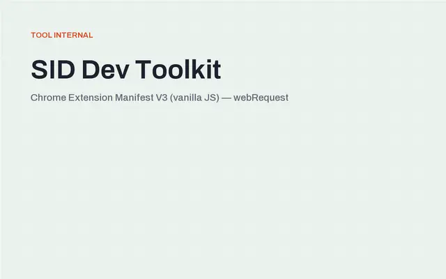This screenshot has height=279, width=446.
Task: Click the word "Manifest" in subtitle
Action: pyautogui.click(x=134, y=98)
